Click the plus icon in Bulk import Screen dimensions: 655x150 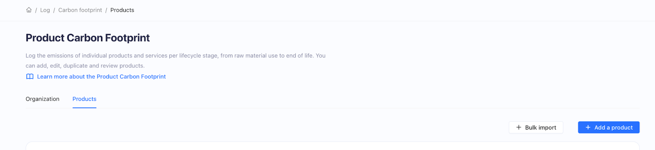click(x=519, y=128)
